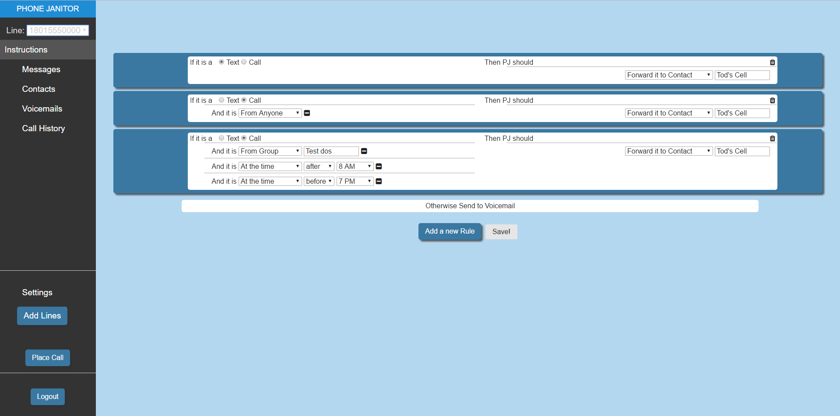Open the Voicemails section
Viewport: 840px width, 416px height.
tap(42, 109)
